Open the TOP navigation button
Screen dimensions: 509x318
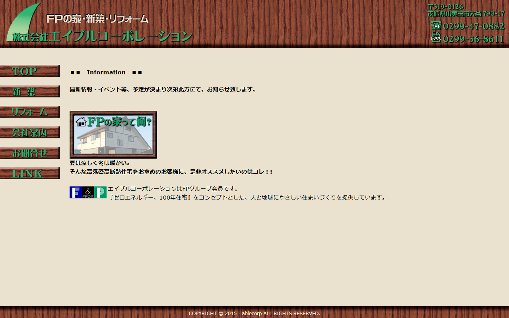[30, 71]
